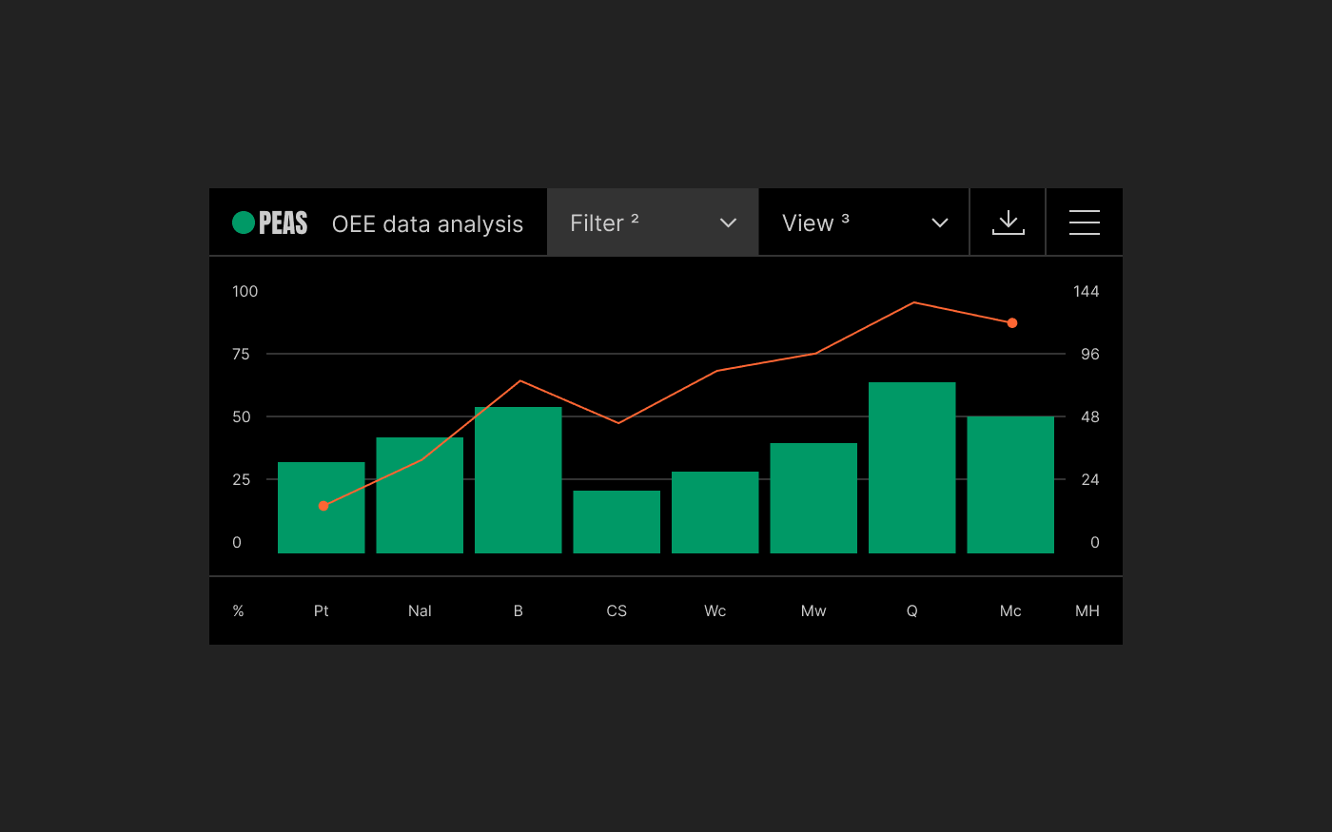Screen dimensions: 1332x832
Task: Click the green bar for Mc
Action: click(1010, 485)
